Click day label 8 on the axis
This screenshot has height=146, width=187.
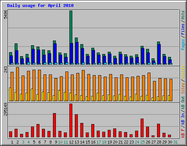(50, 142)
